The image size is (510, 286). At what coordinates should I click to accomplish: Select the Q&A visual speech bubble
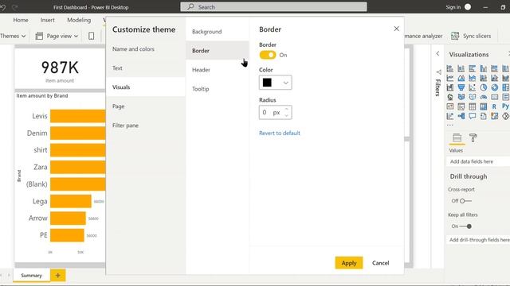pos(473,116)
